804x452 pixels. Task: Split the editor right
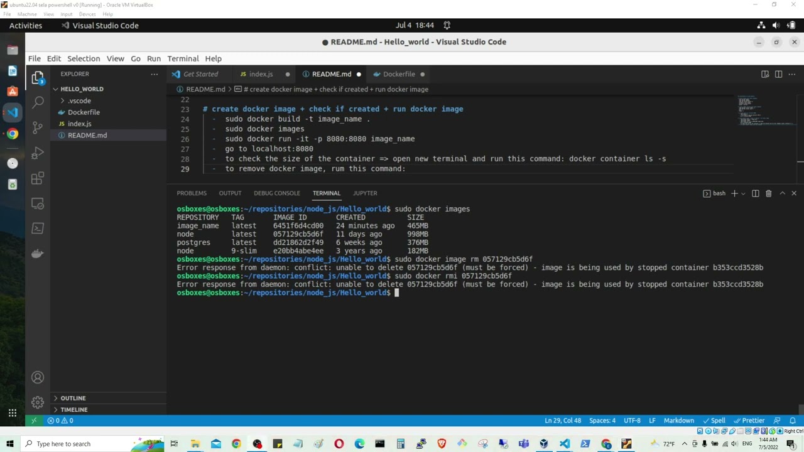[778, 74]
